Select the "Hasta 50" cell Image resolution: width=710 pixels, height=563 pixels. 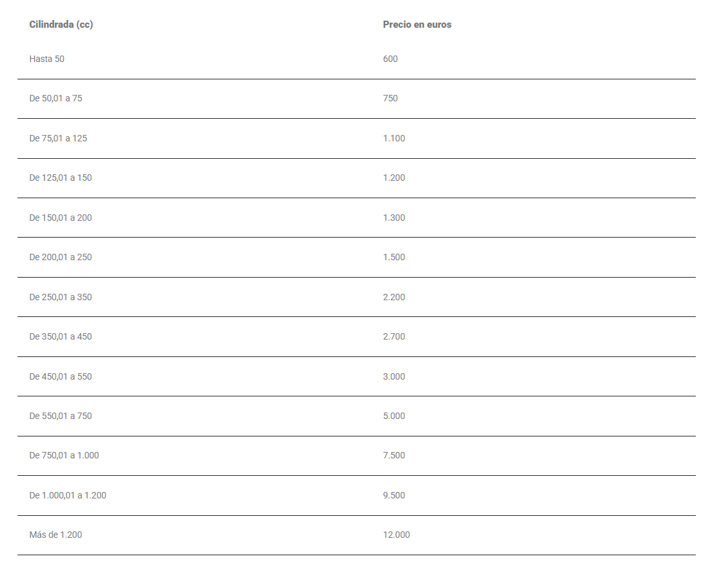pyautogui.click(x=47, y=59)
